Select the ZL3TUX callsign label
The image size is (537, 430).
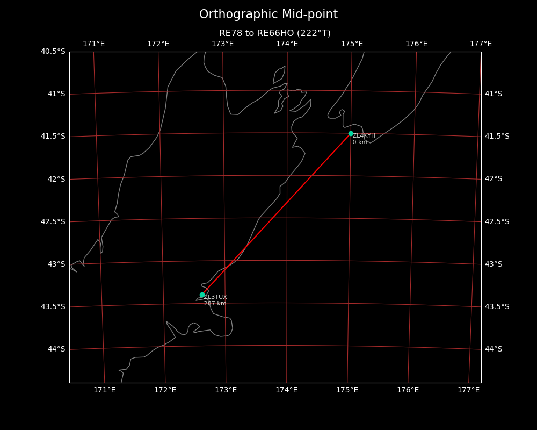coord(215,297)
